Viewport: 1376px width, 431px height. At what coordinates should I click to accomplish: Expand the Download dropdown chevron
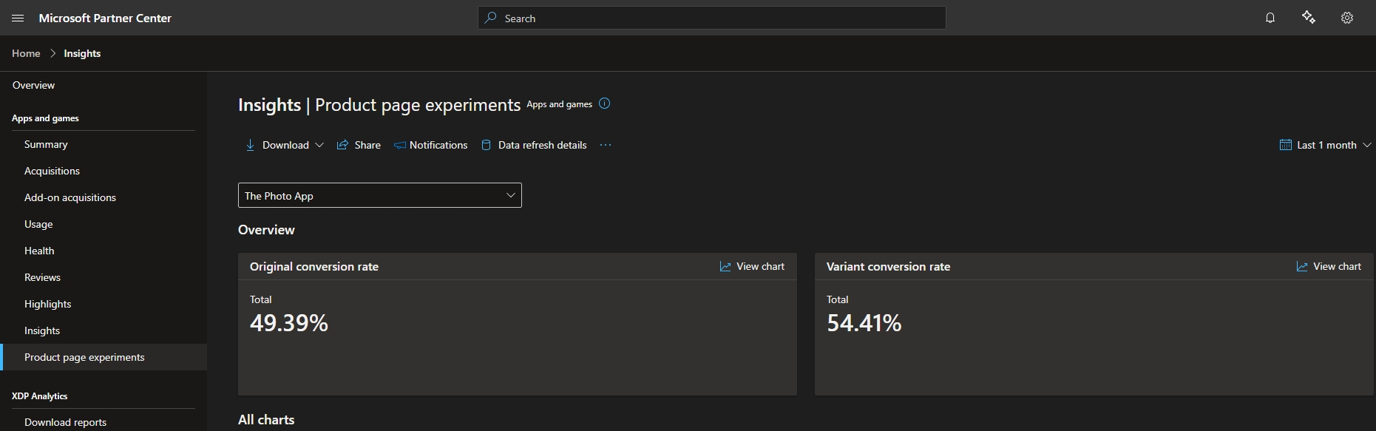tap(319, 145)
